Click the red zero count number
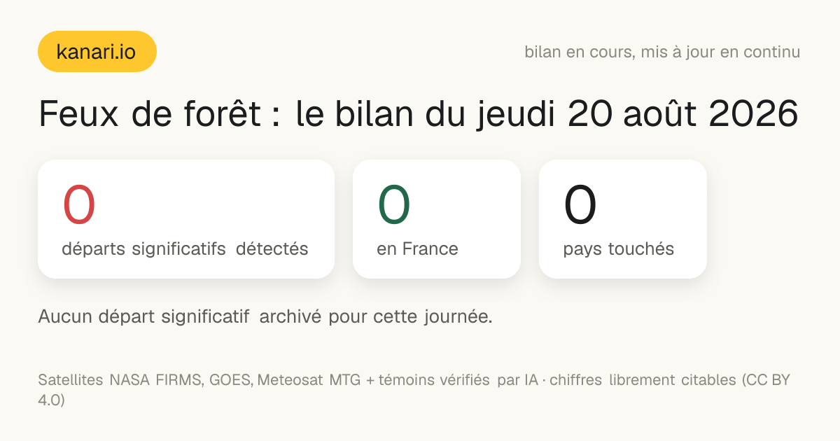Viewport: 840px width, 441px height. coord(79,204)
